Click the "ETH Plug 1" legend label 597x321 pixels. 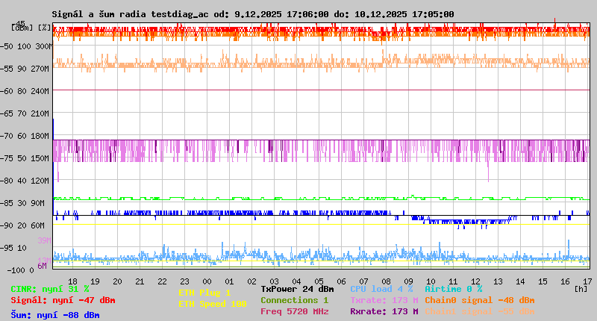coord(204,293)
